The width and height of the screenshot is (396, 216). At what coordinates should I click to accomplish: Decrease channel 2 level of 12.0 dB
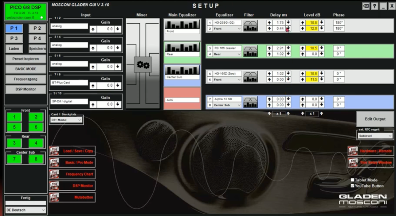(321, 29)
